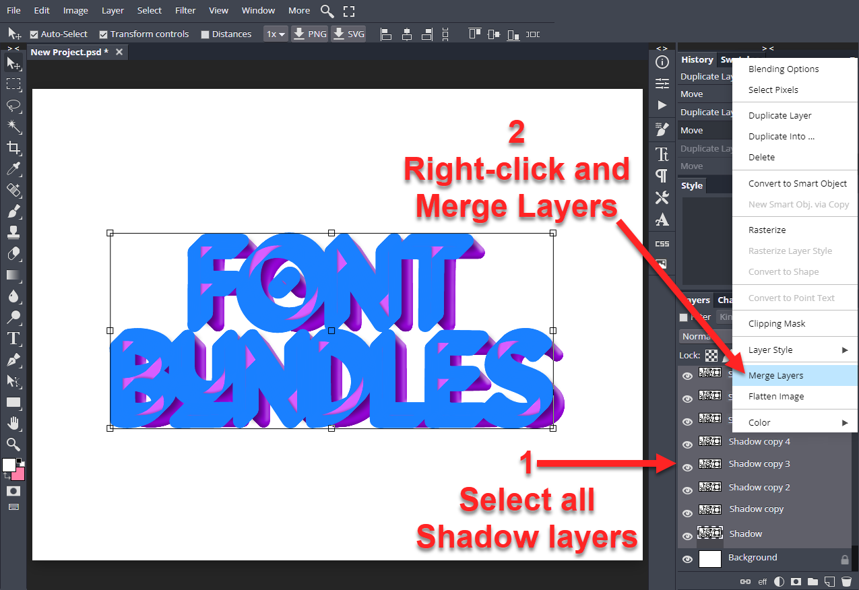The width and height of the screenshot is (859, 590).
Task: Align horizontal centers icon
Action: pyautogui.click(x=407, y=34)
